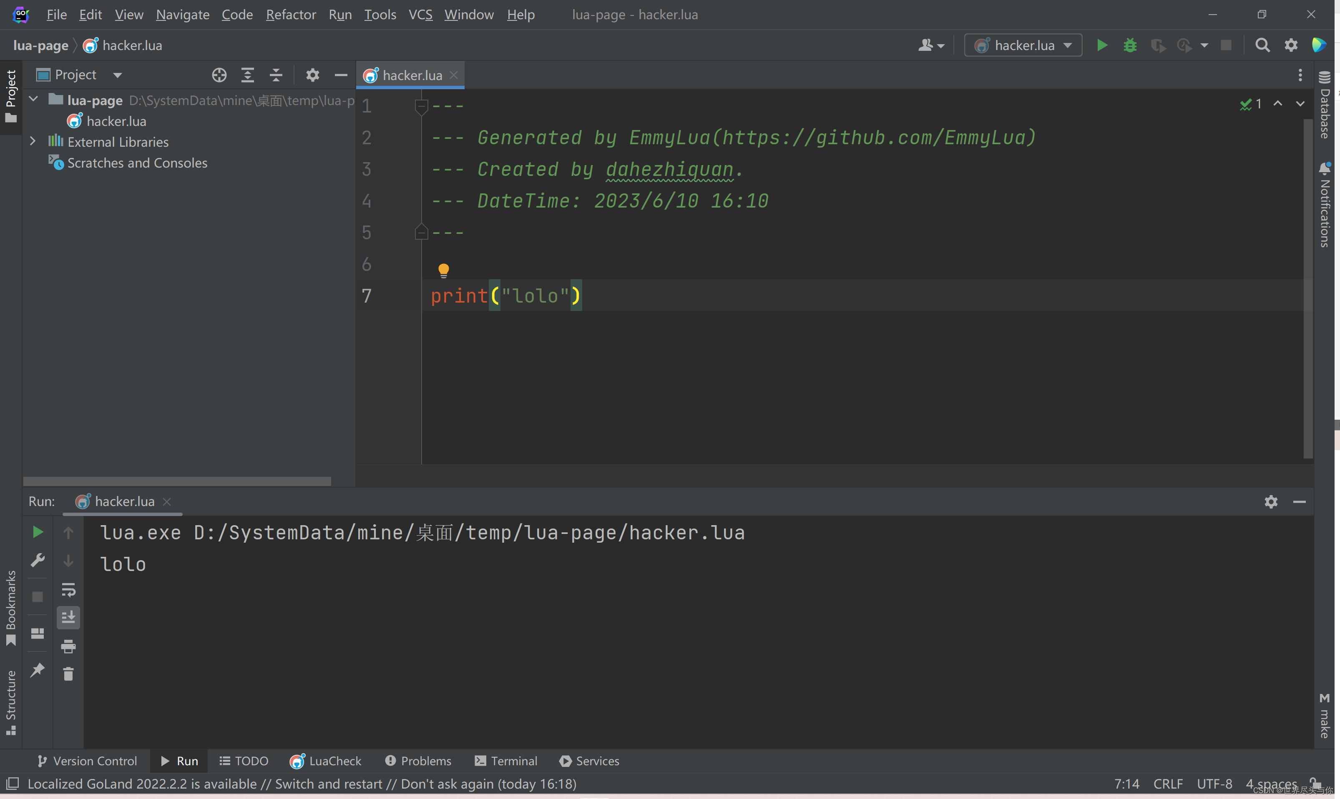The width and height of the screenshot is (1340, 799).
Task: Expand the External Libraries tree item
Action: point(33,141)
